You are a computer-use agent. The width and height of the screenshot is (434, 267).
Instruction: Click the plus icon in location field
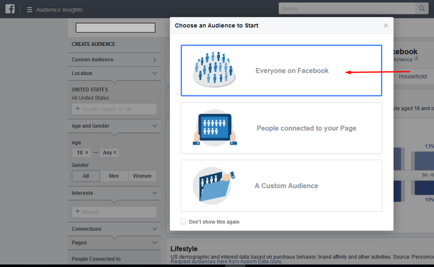(78, 109)
